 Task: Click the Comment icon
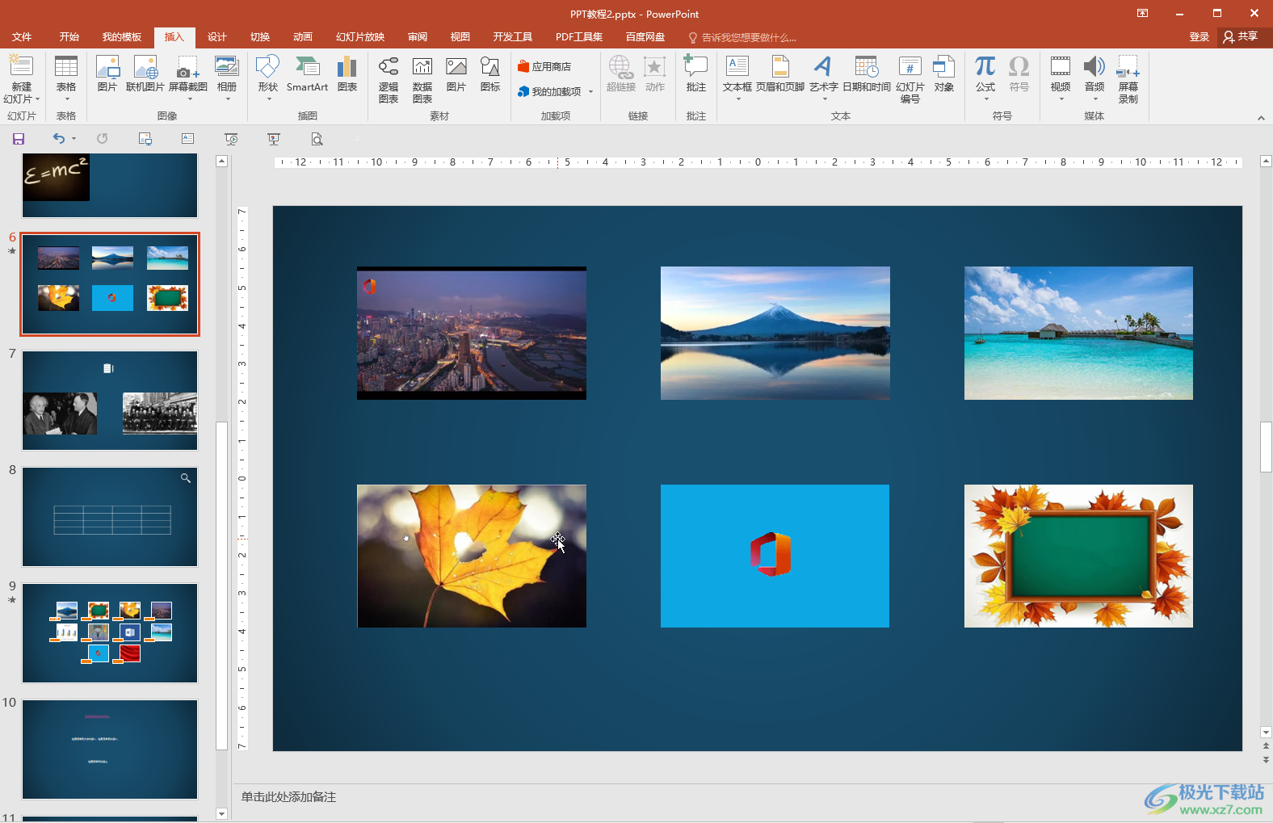[x=696, y=73]
